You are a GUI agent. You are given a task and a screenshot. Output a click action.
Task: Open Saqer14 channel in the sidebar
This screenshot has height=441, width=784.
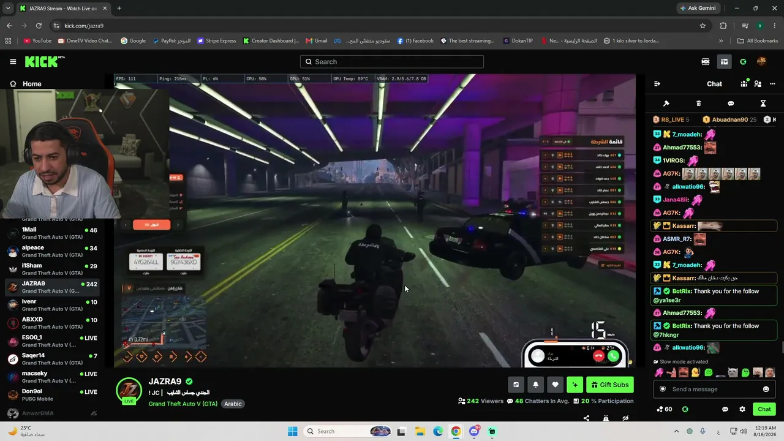point(52,359)
